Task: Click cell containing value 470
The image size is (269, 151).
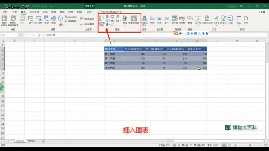Action: click(197, 68)
